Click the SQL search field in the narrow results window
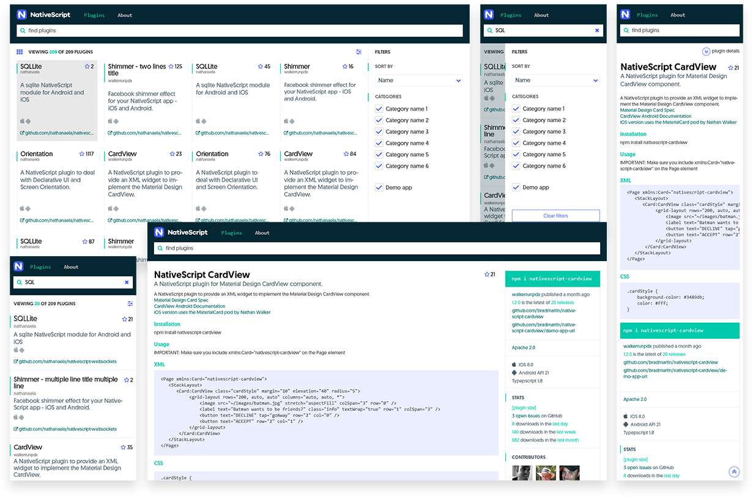This screenshot has width=753, height=497. [73, 282]
